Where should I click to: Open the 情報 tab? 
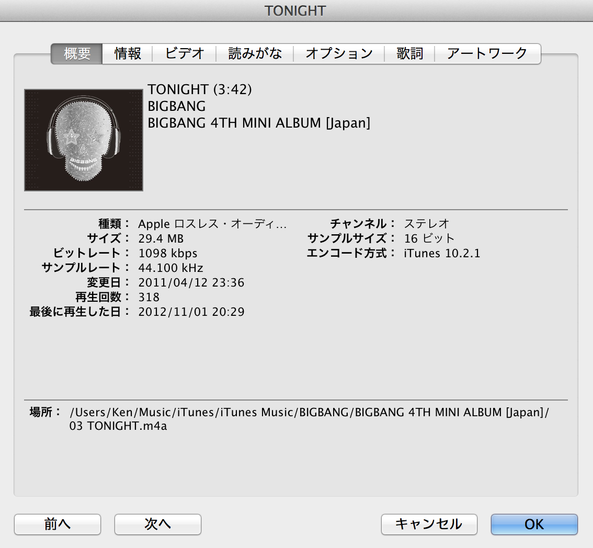(128, 54)
